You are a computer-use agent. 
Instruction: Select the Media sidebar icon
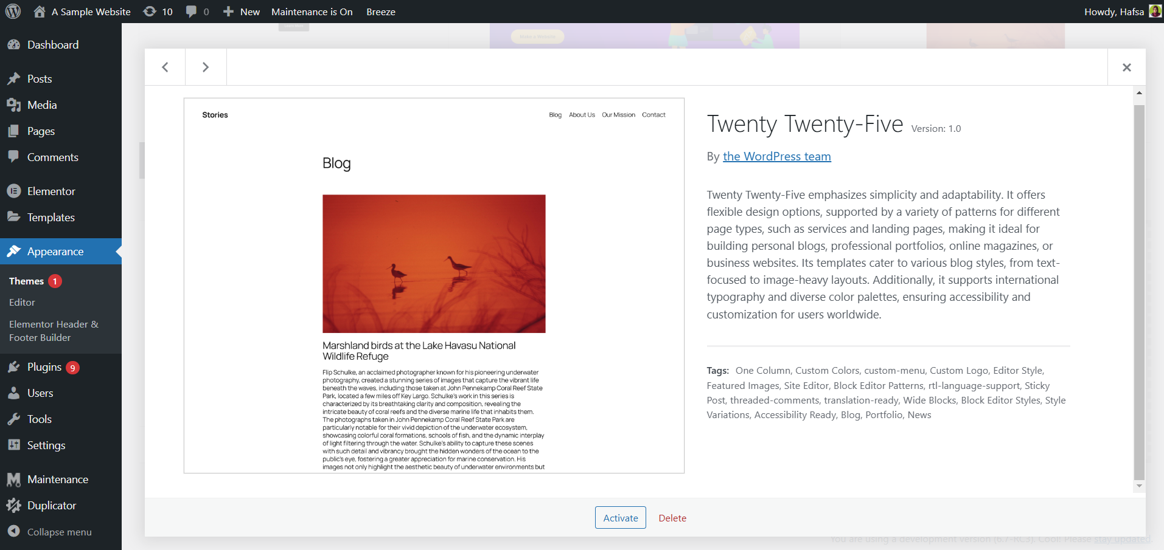pos(15,105)
